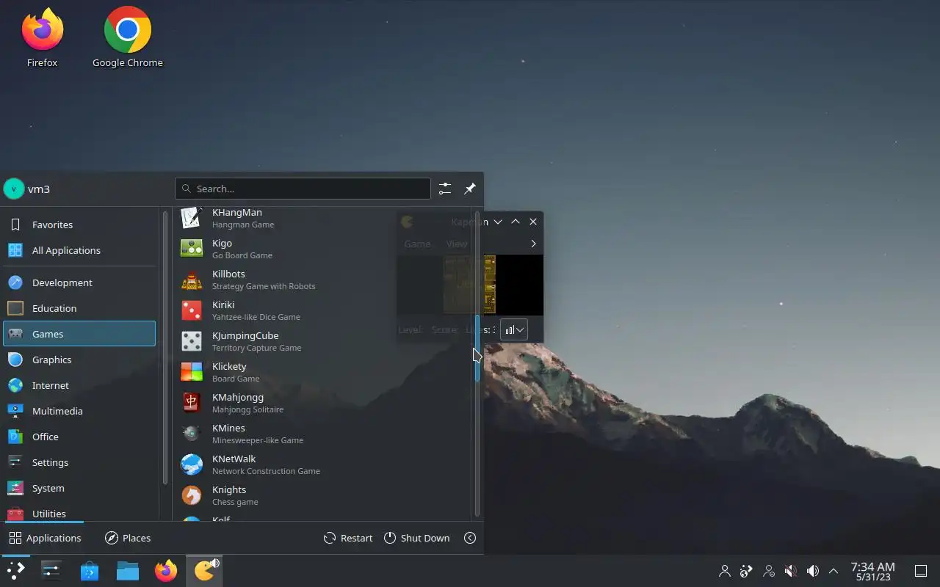Open the Office category
Image resolution: width=940 pixels, height=587 pixels.
[79, 437]
